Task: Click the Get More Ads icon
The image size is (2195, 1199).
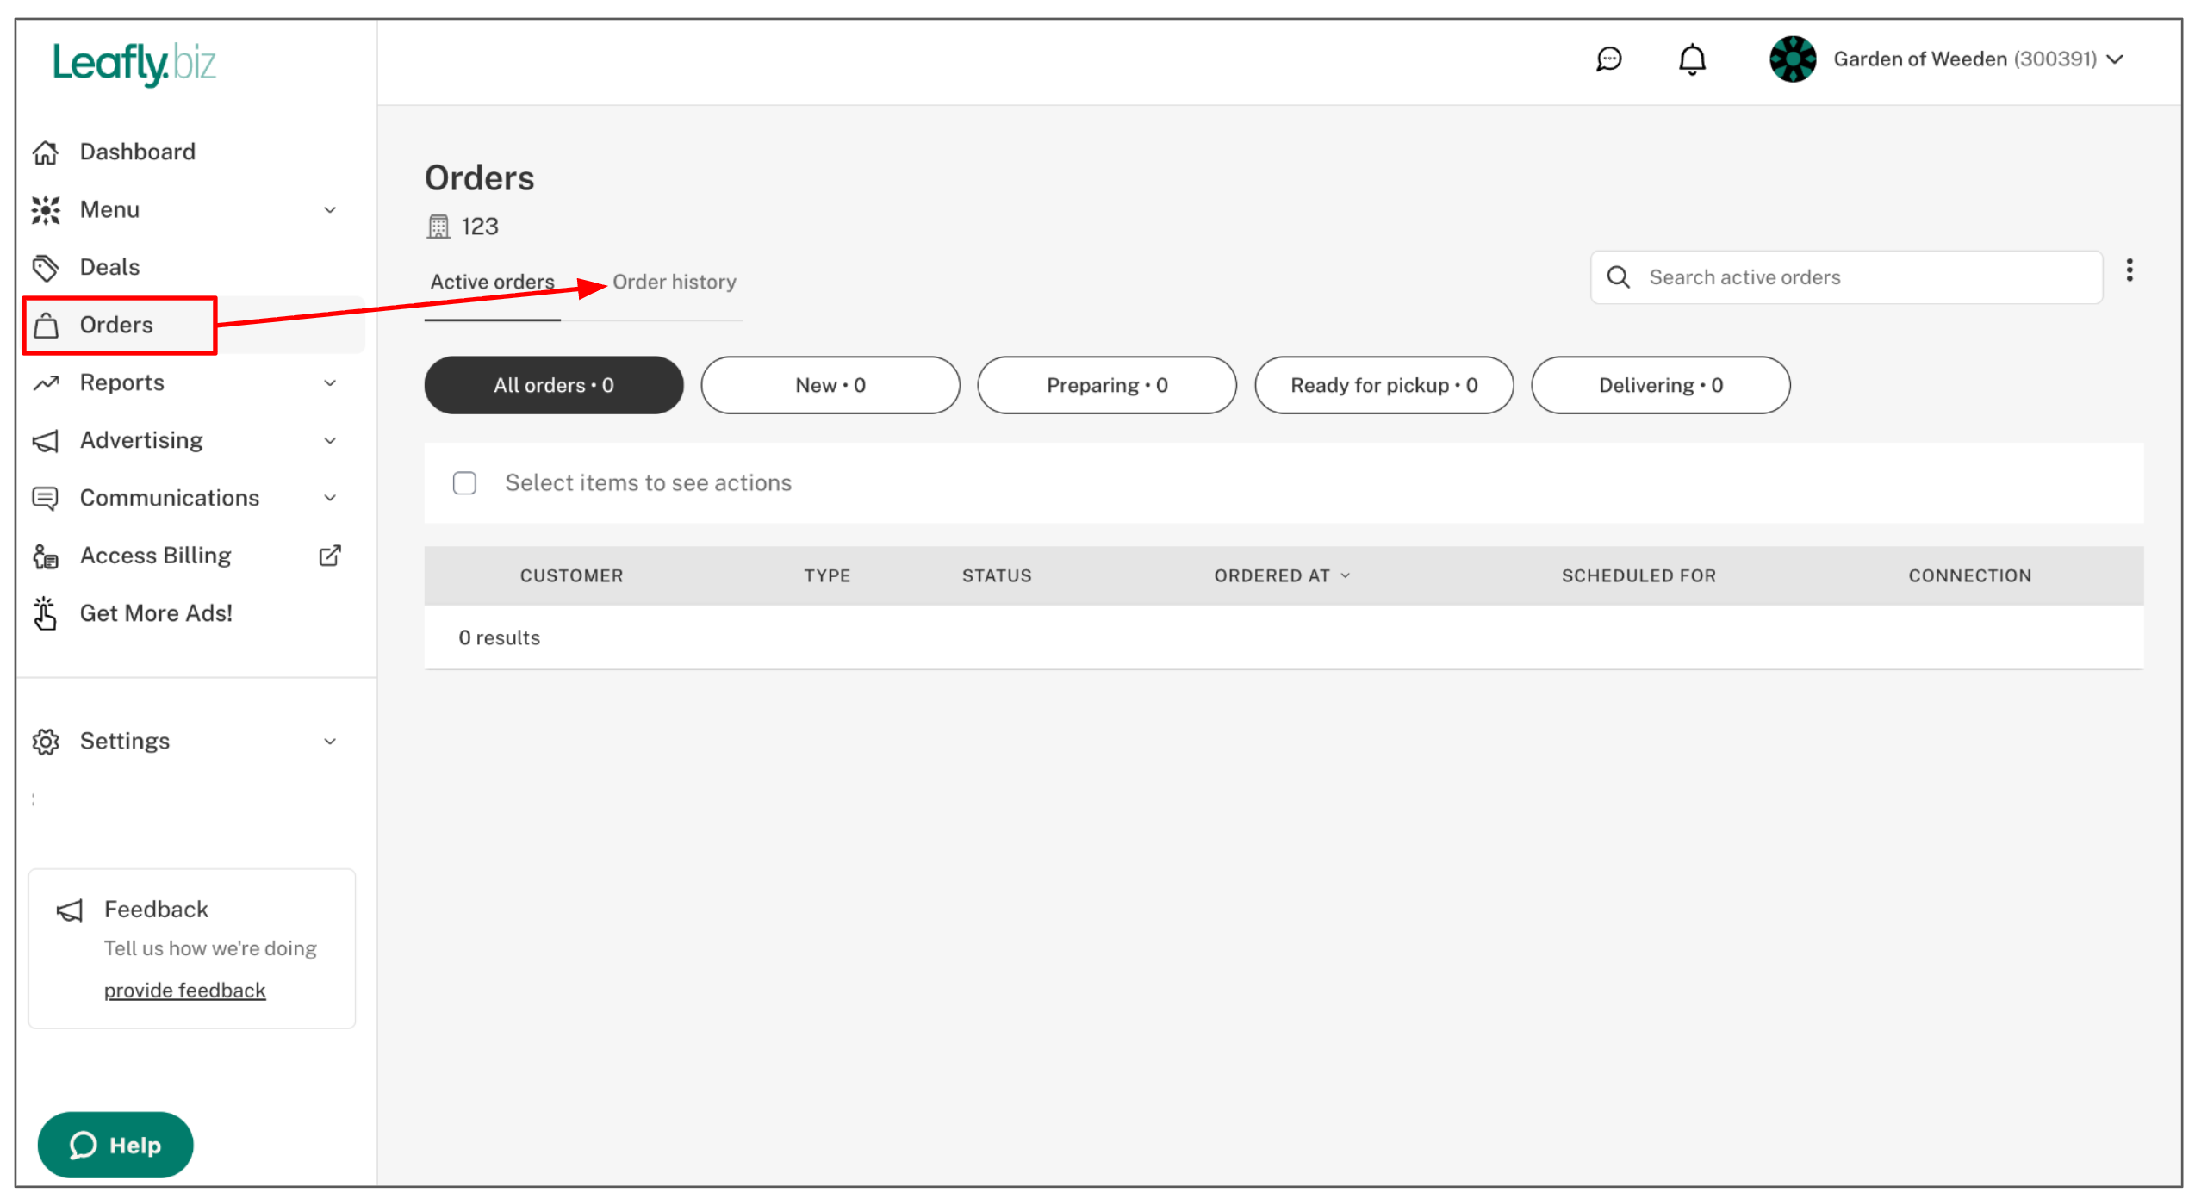Action: (x=46, y=613)
